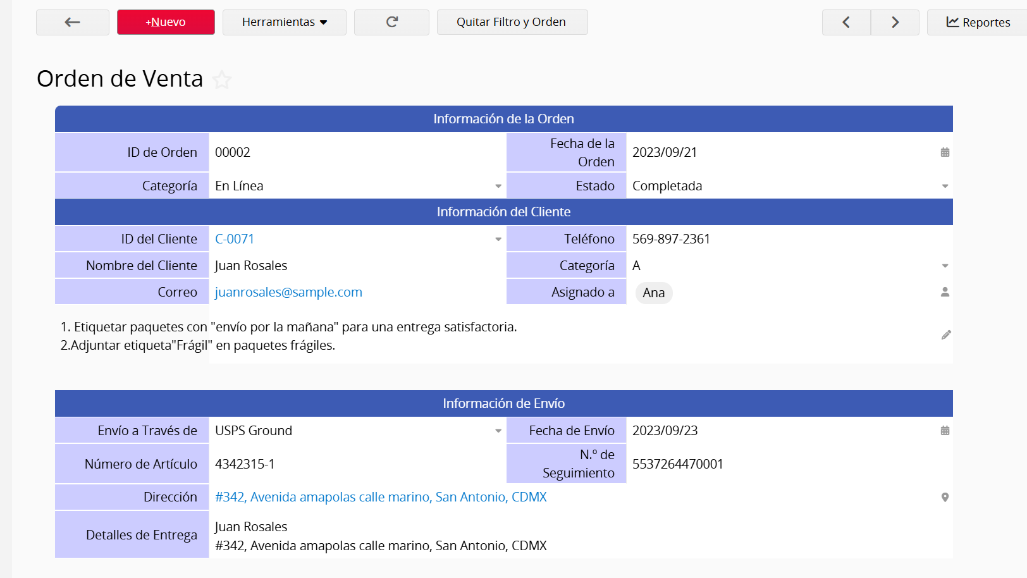Viewport: 1027px width, 578px height.
Task: Go to the previous record arrow
Action: (x=846, y=22)
